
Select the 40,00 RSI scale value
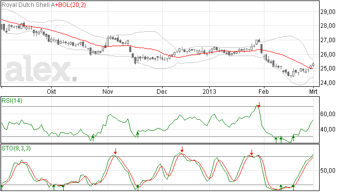[x=328, y=129]
